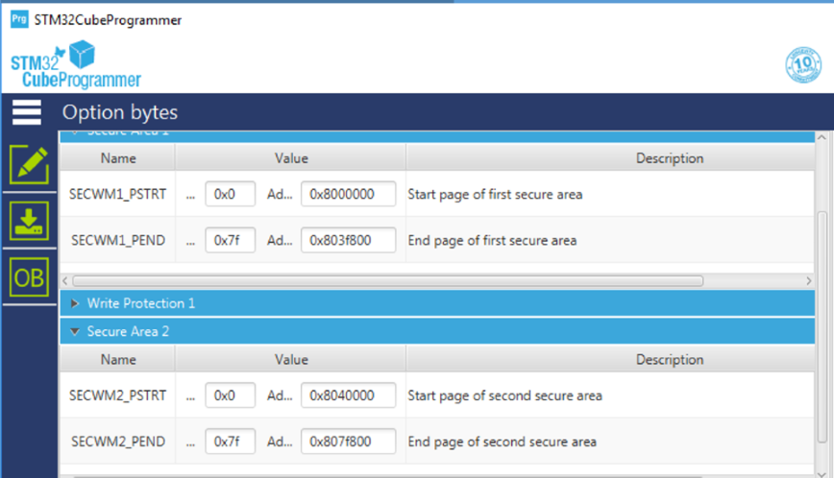This screenshot has height=478, width=834.
Task: Edit the SECWM1_PEND value field 0x7f
Action: (231, 240)
